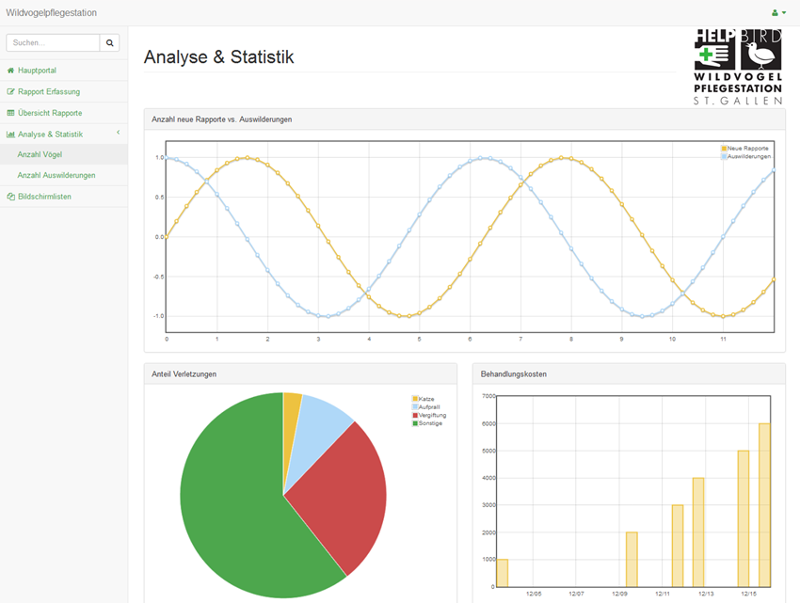
Task: Click the home icon beside Hauptportal
Action: (10, 71)
